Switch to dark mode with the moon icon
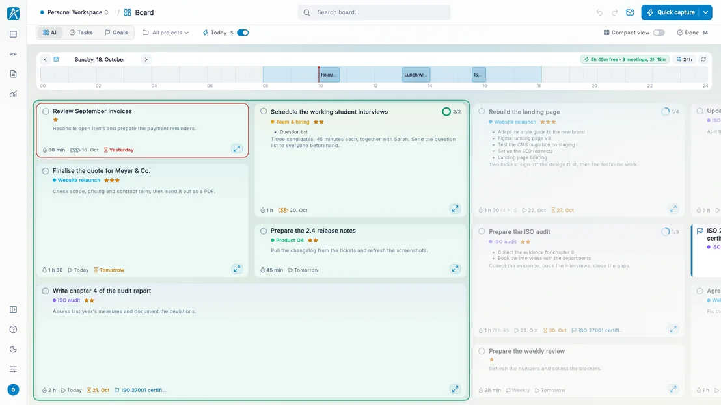The width and height of the screenshot is (721, 405). tap(13, 350)
